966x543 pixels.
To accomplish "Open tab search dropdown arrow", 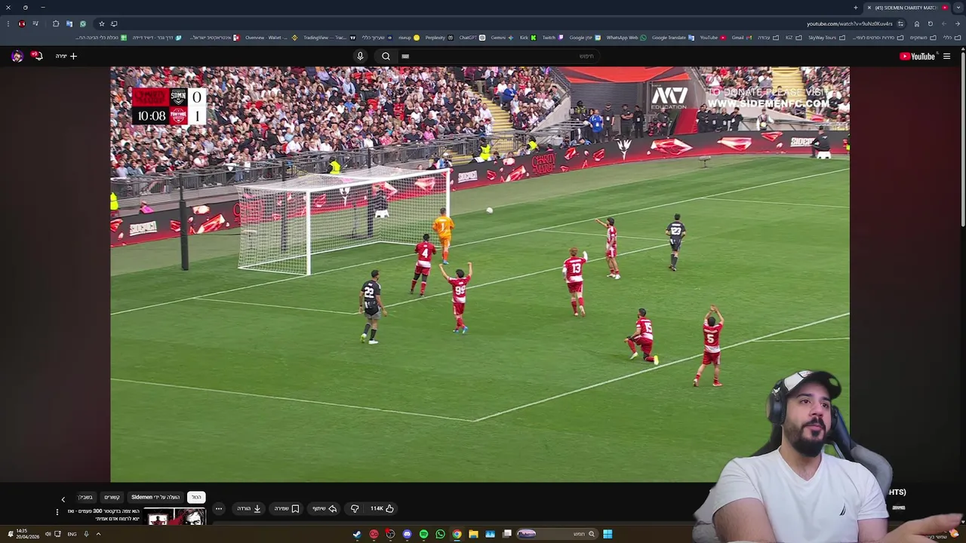I will coord(958,8).
